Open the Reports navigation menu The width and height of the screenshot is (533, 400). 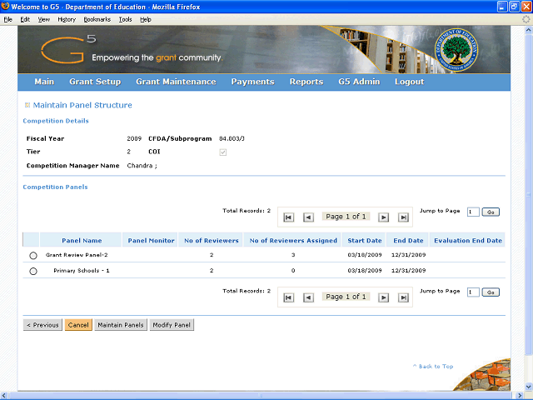[306, 82]
